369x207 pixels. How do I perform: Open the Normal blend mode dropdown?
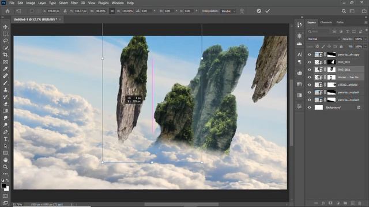tap(323, 39)
